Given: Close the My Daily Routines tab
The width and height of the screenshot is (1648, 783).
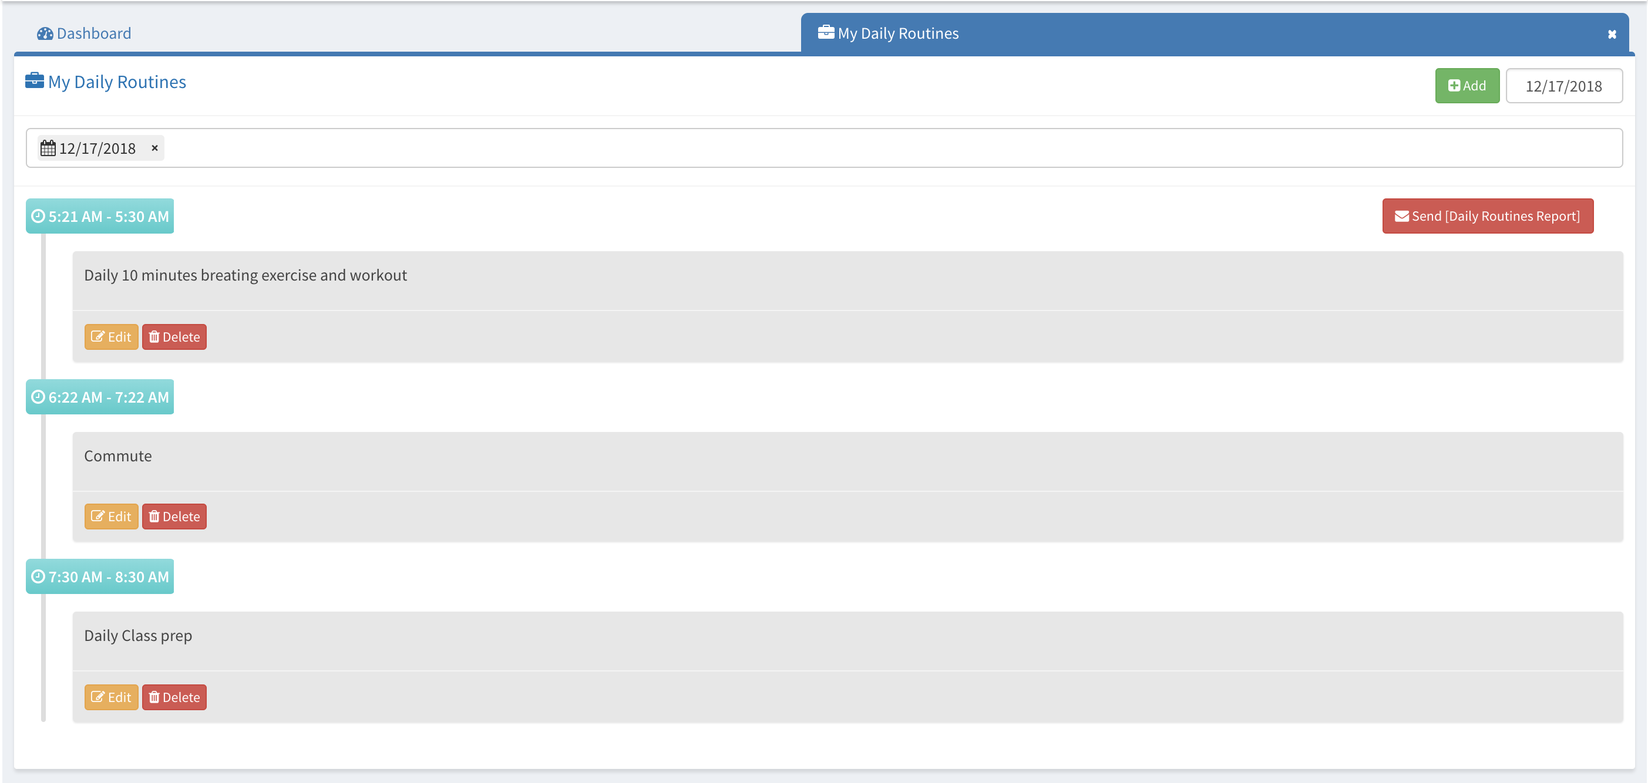Looking at the screenshot, I should coord(1612,35).
